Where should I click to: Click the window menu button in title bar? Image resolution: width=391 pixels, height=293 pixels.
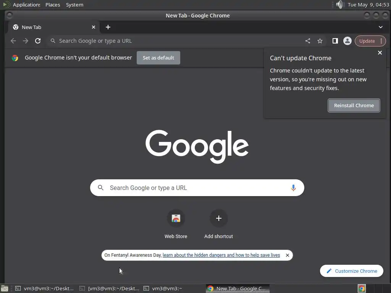tap(10, 15)
